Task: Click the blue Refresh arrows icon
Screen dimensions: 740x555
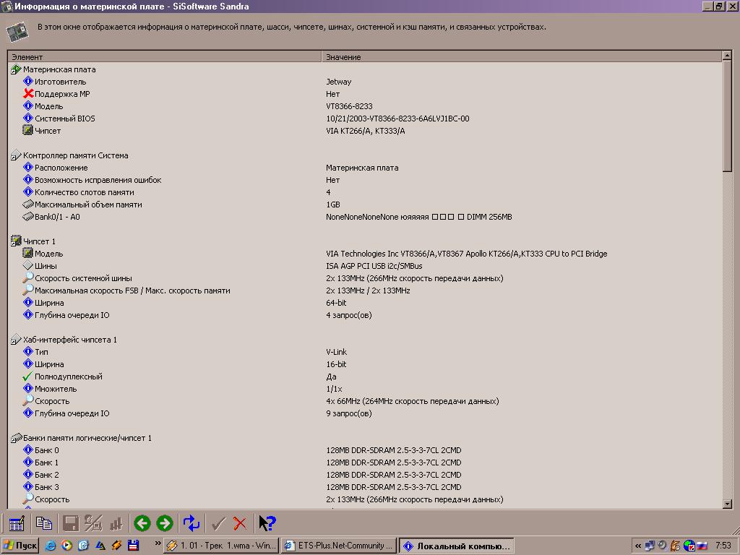Action: tap(192, 523)
